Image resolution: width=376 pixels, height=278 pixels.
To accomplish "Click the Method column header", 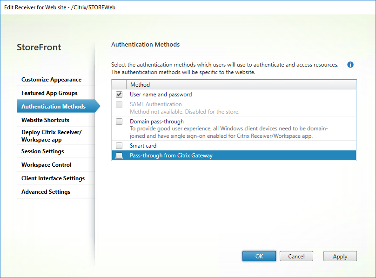I will coord(140,85).
